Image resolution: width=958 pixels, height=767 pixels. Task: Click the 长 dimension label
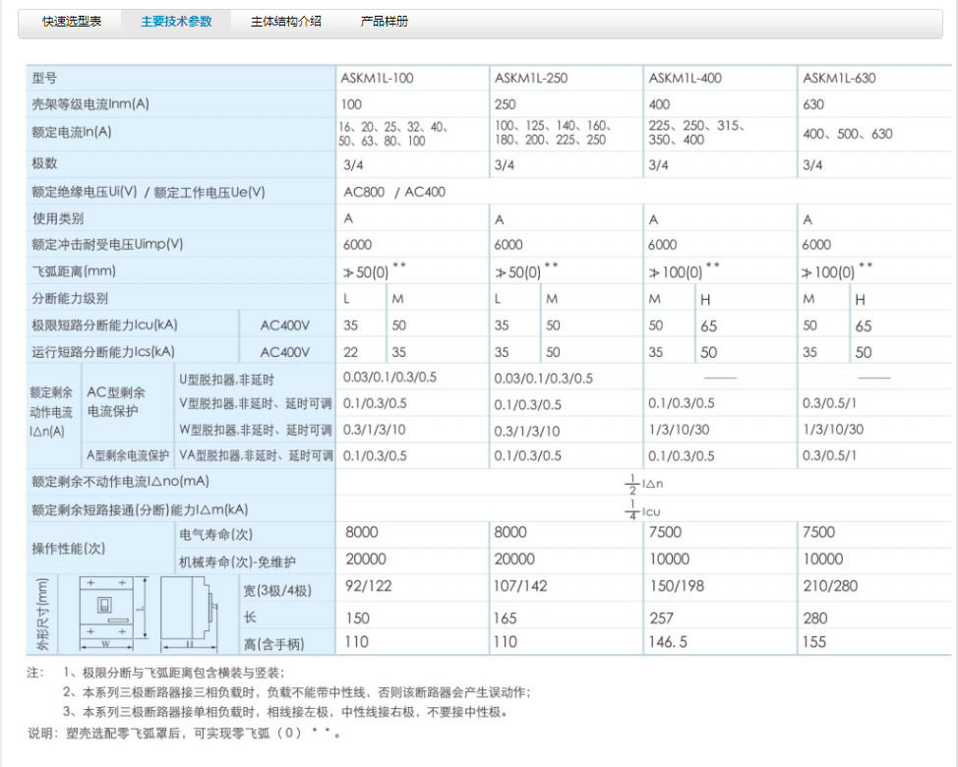coord(250,618)
